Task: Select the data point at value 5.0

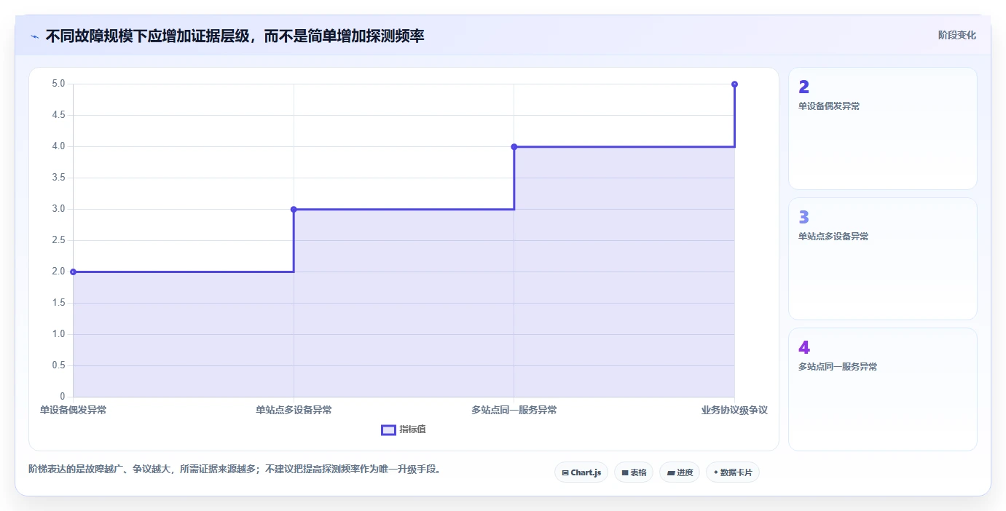Action: [x=734, y=84]
